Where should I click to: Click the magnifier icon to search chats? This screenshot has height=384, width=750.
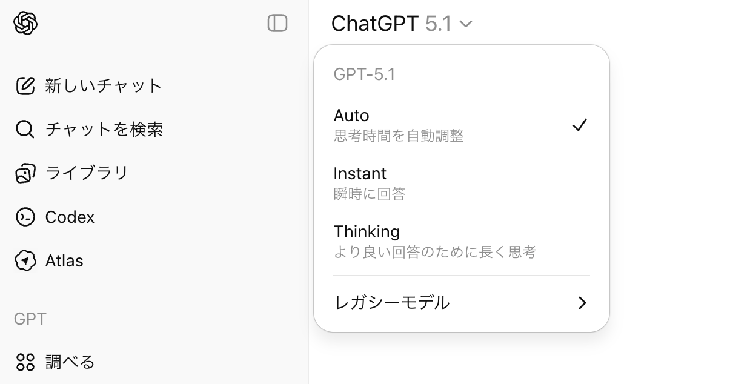[x=25, y=129]
